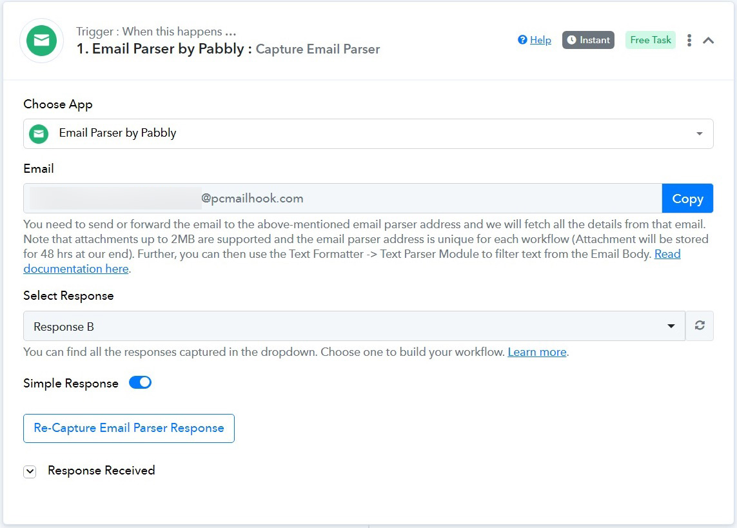This screenshot has width=737, height=528.
Task: Click the small Pabbly icon in app selector
Action: (x=39, y=134)
